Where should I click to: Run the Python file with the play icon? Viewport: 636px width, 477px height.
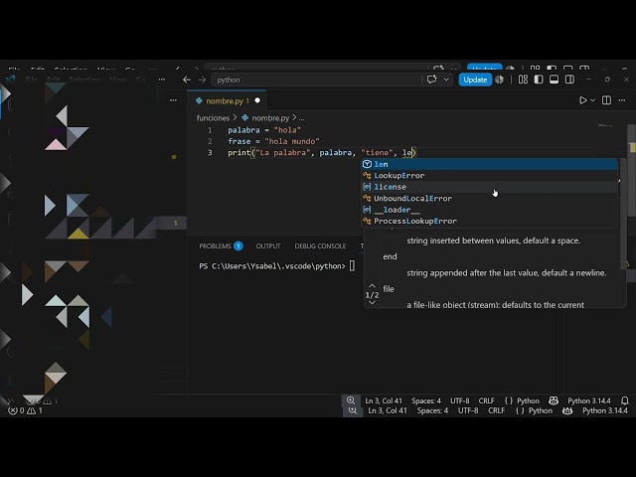tap(582, 100)
